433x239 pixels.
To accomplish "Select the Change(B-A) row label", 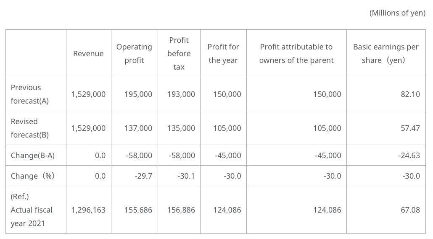I will [33, 155].
